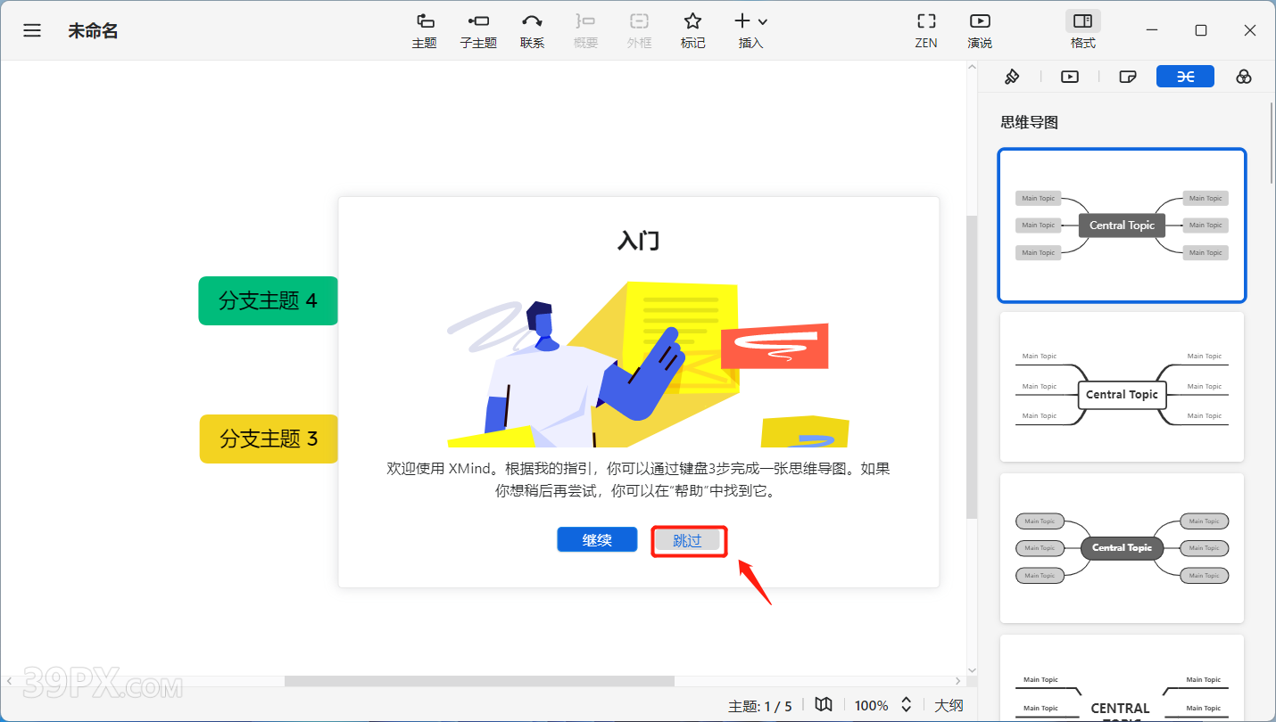Click the 未命名 document title

click(93, 31)
